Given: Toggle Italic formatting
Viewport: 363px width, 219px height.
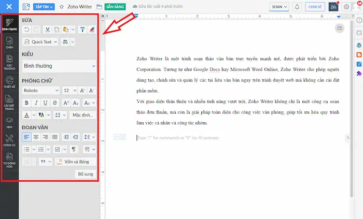Looking at the screenshot, I should [36, 103].
